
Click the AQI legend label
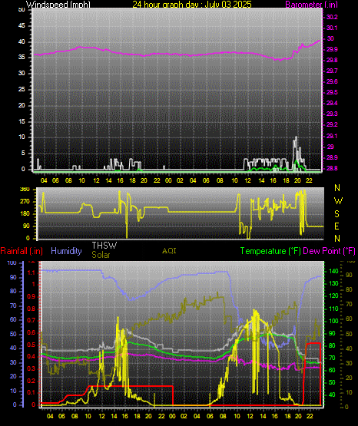click(x=169, y=251)
